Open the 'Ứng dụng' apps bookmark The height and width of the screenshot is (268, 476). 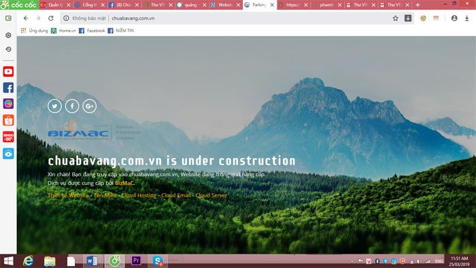[x=34, y=31]
